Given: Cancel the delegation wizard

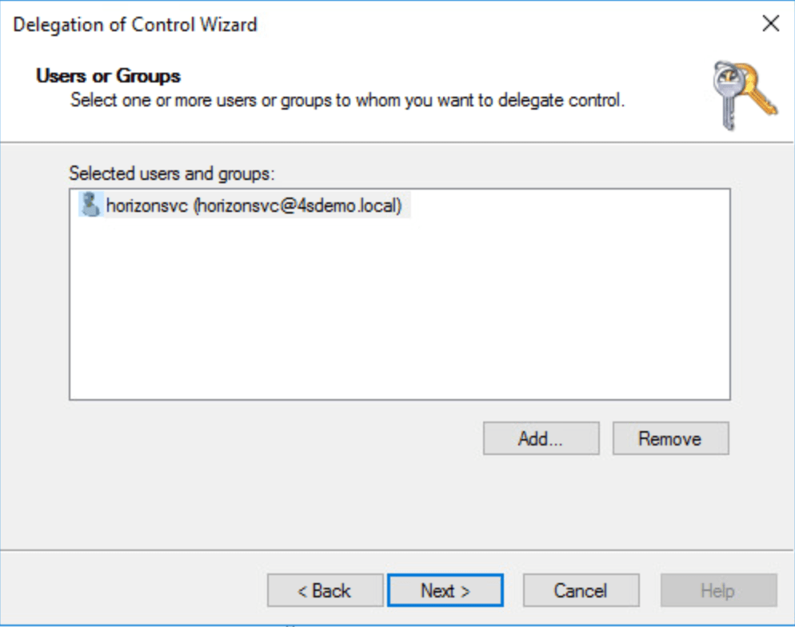Looking at the screenshot, I should click(x=581, y=591).
